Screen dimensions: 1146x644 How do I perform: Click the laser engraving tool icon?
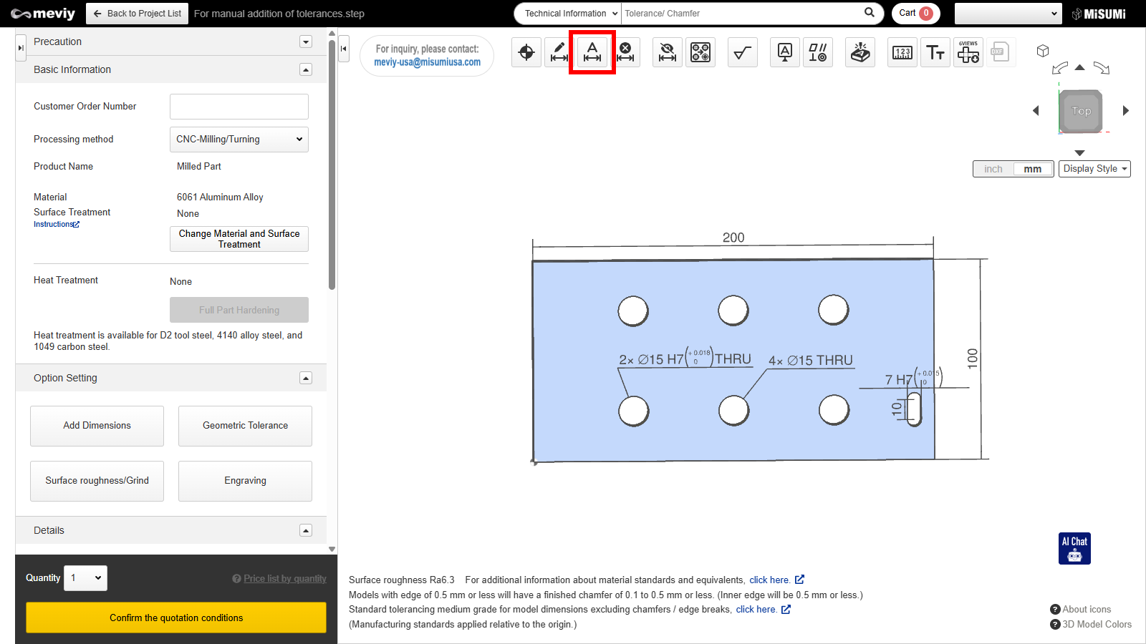860,52
